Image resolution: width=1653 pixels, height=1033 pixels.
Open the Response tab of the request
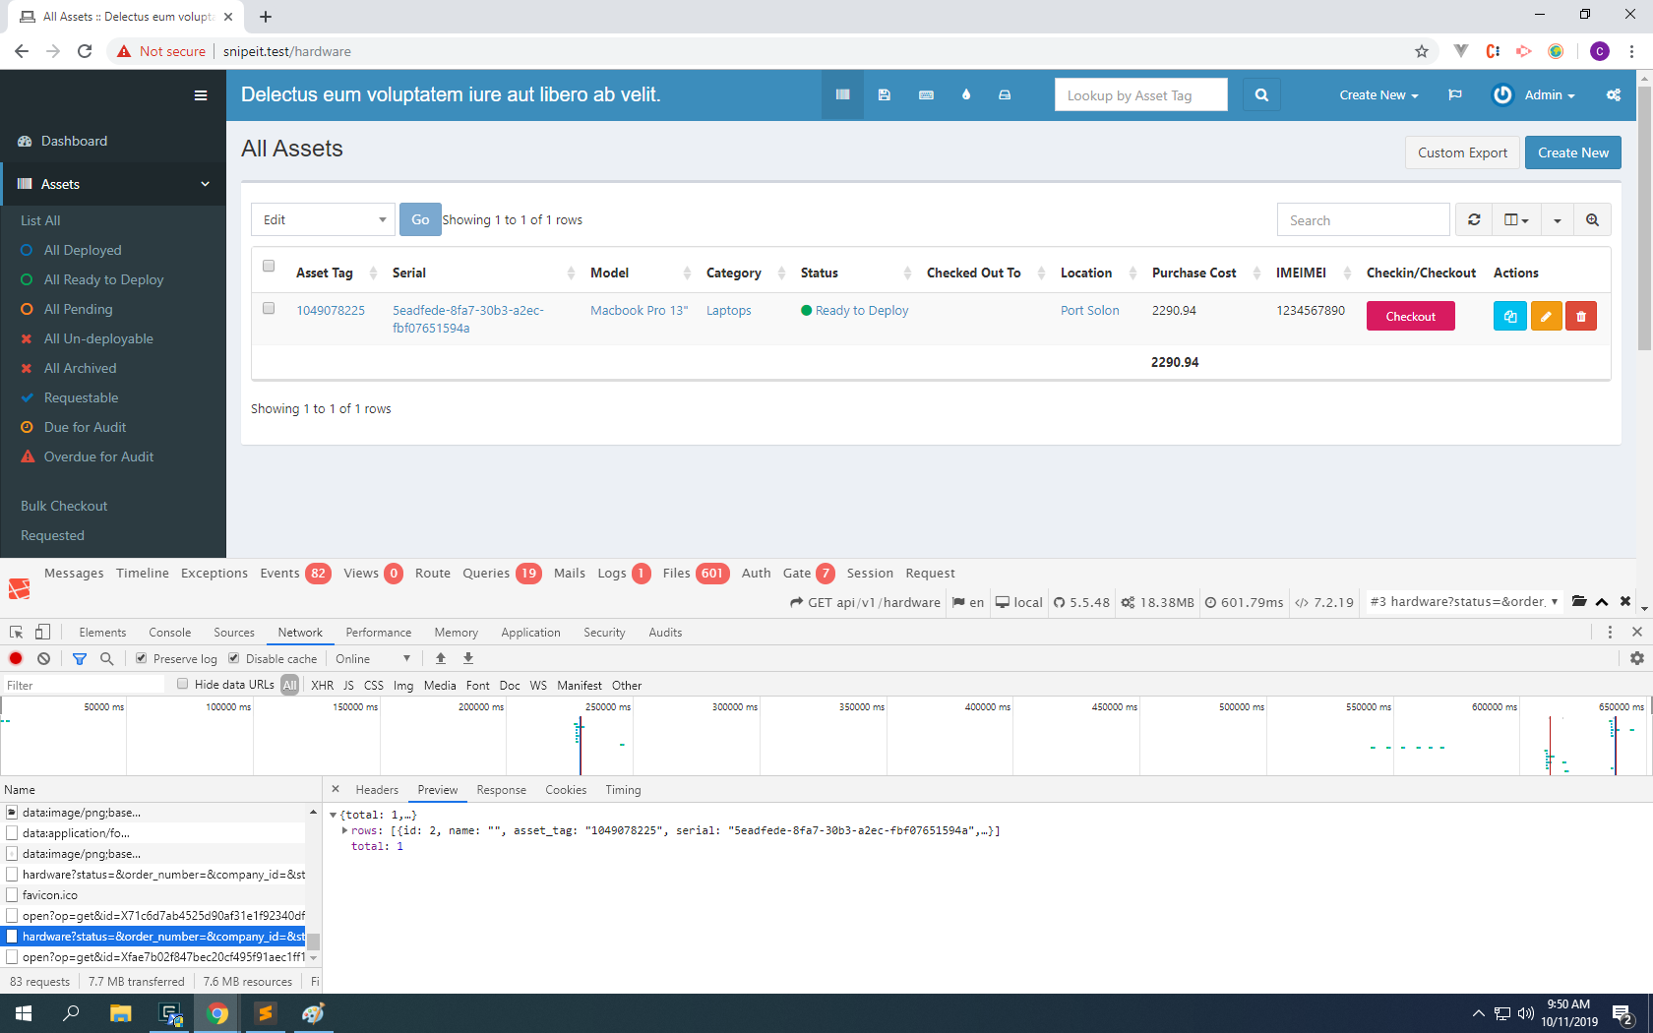(x=501, y=790)
